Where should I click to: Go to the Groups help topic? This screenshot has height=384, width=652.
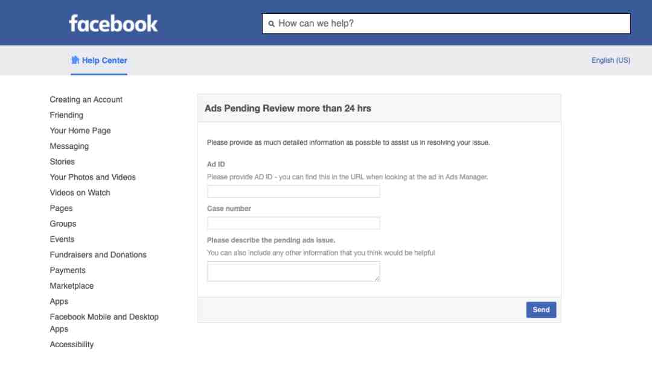63,224
